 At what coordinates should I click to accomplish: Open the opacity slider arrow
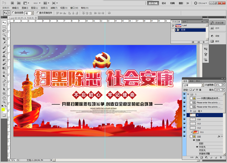223,85
